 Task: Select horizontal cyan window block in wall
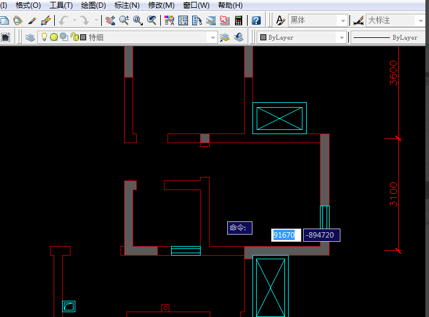pos(186,251)
